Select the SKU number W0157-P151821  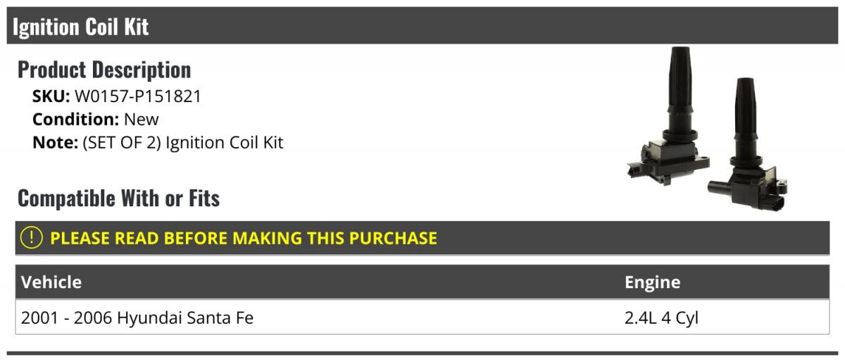point(138,96)
